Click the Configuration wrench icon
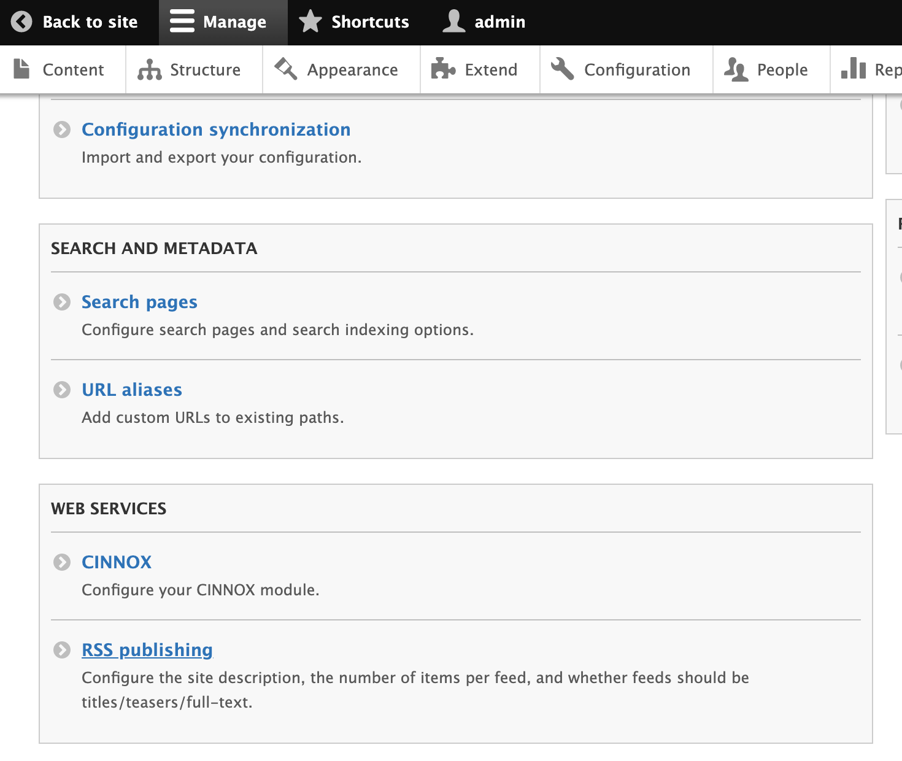The height and width of the screenshot is (761, 902). tap(562, 69)
